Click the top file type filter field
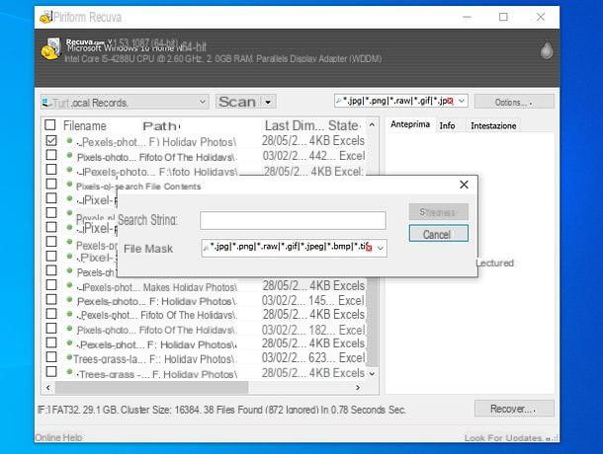Image resolution: width=603 pixels, height=454 pixels. 400,101
